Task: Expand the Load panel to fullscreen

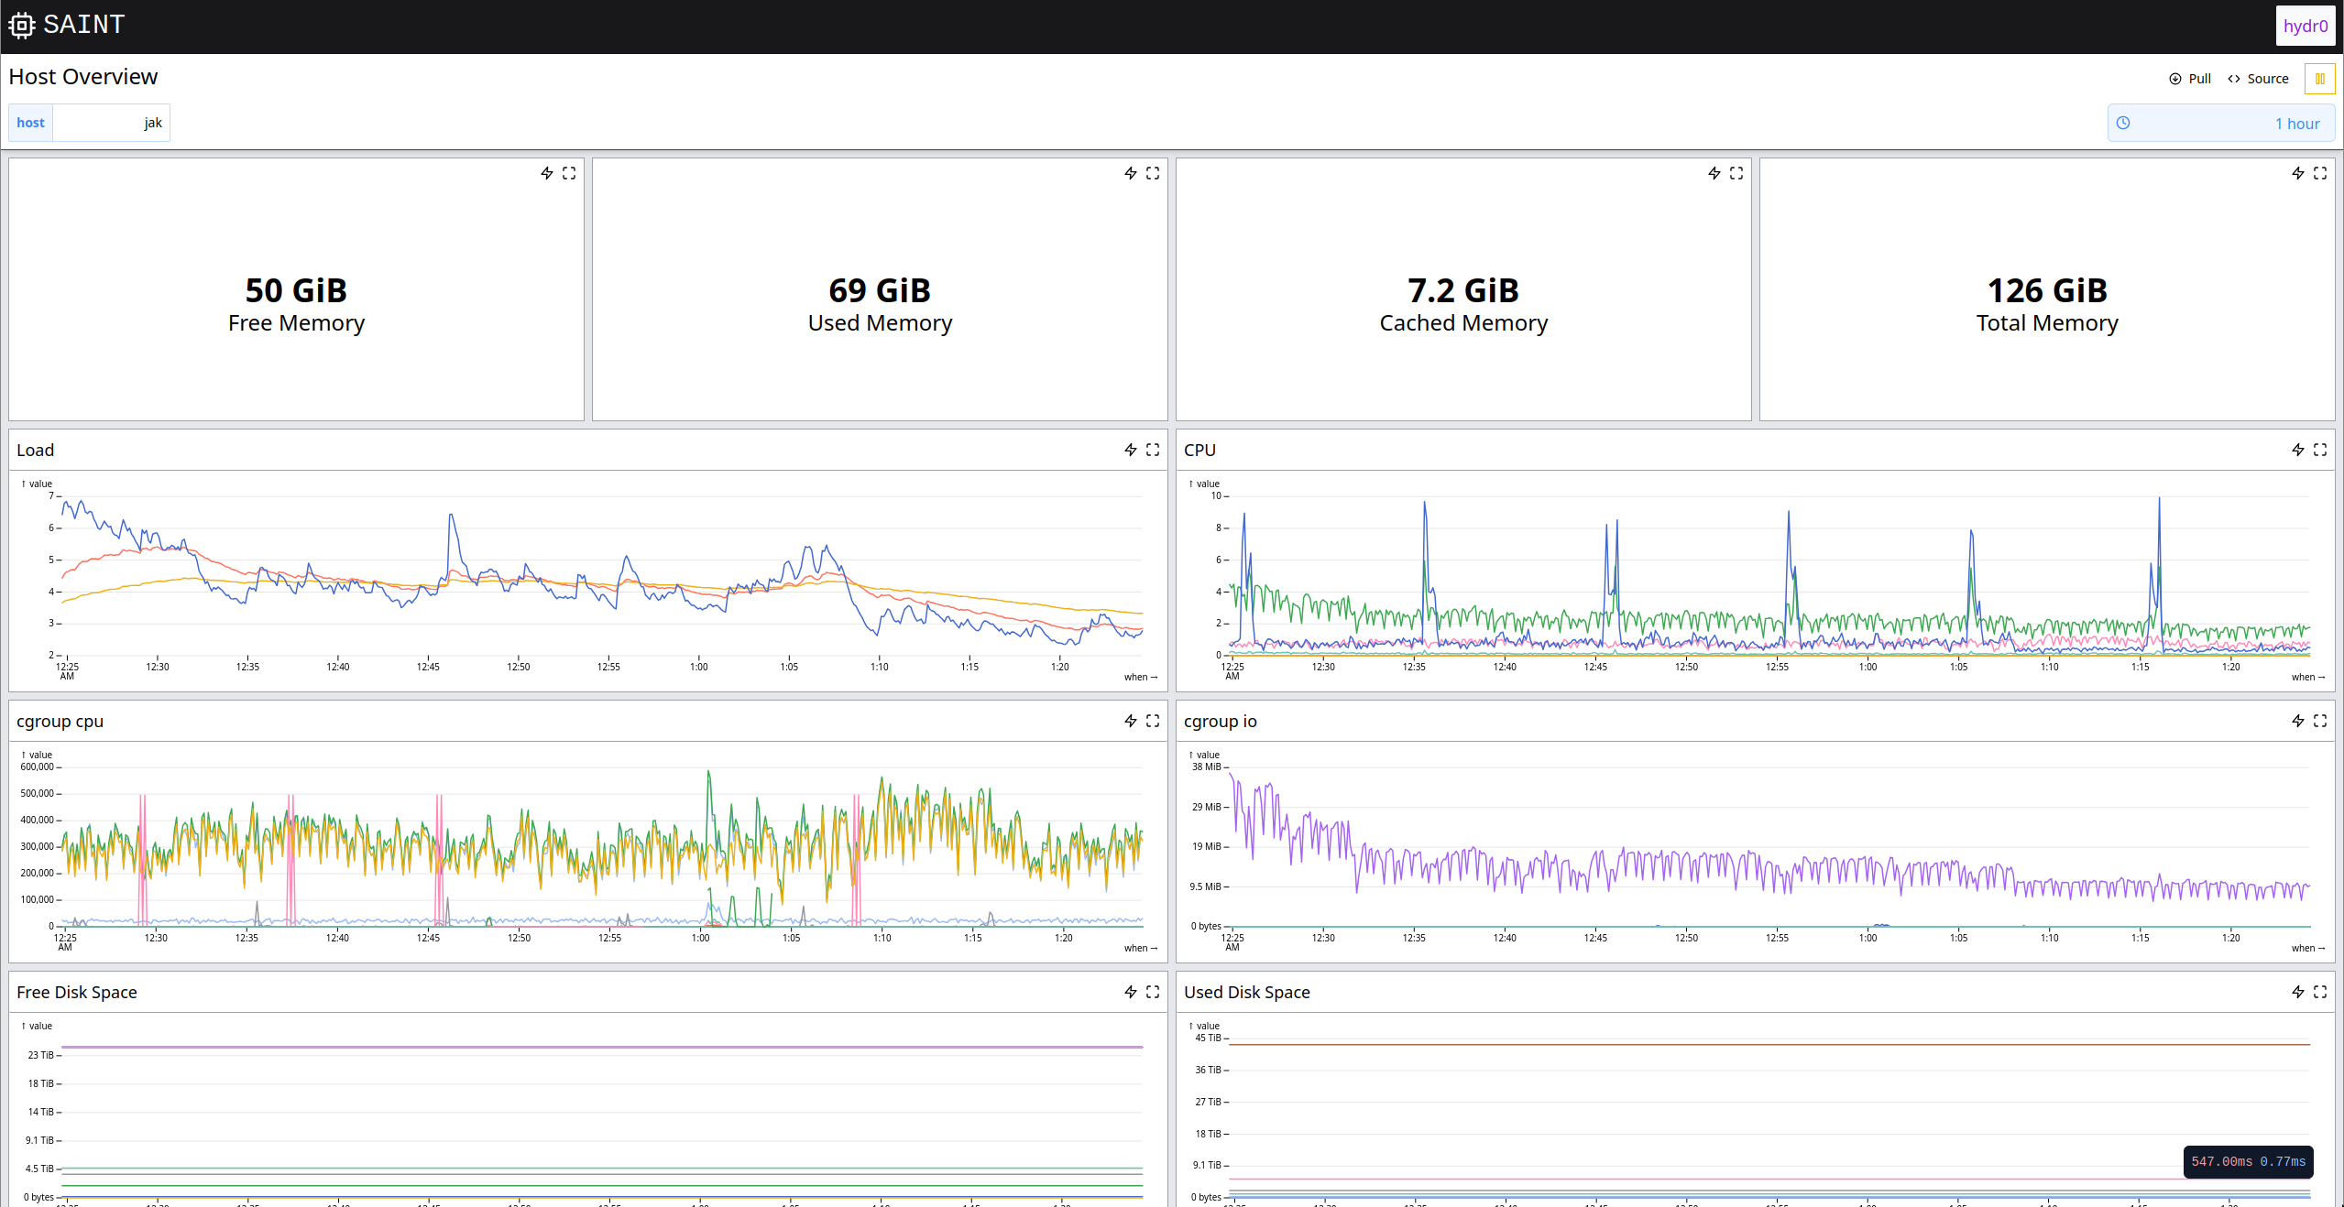Action: pyautogui.click(x=1154, y=450)
